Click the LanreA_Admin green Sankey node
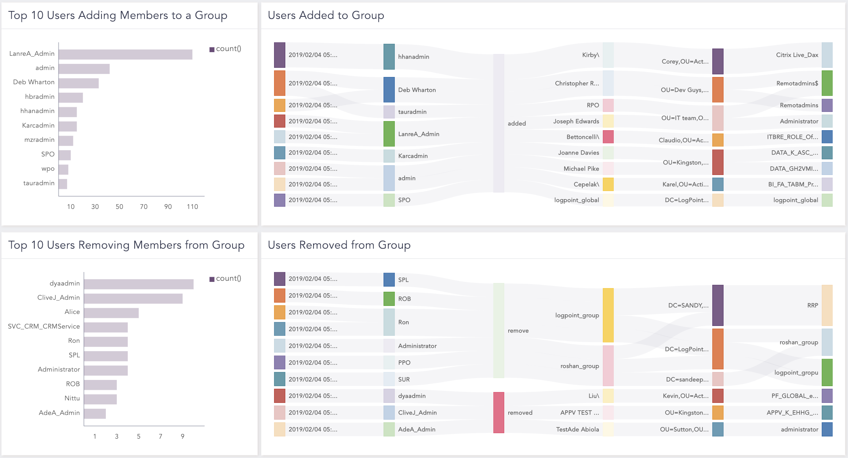 coord(389,134)
